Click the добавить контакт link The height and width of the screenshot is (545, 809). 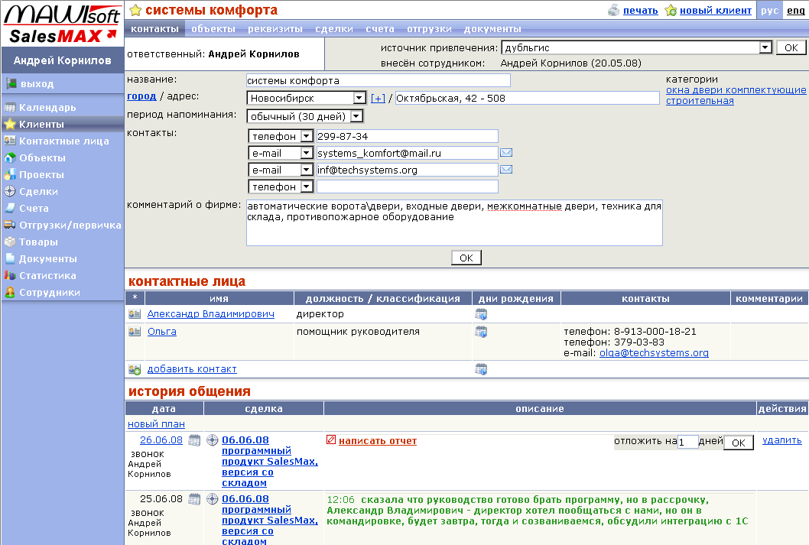[192, 369]
